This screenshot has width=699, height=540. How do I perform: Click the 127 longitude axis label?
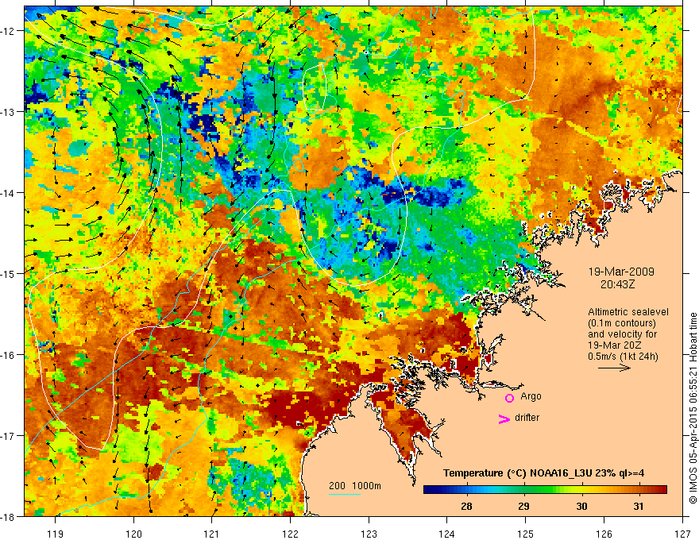(682, 534)
